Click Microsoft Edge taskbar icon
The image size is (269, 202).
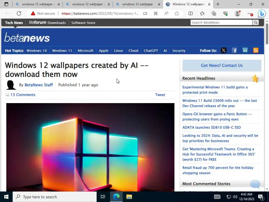pos(116,197)
